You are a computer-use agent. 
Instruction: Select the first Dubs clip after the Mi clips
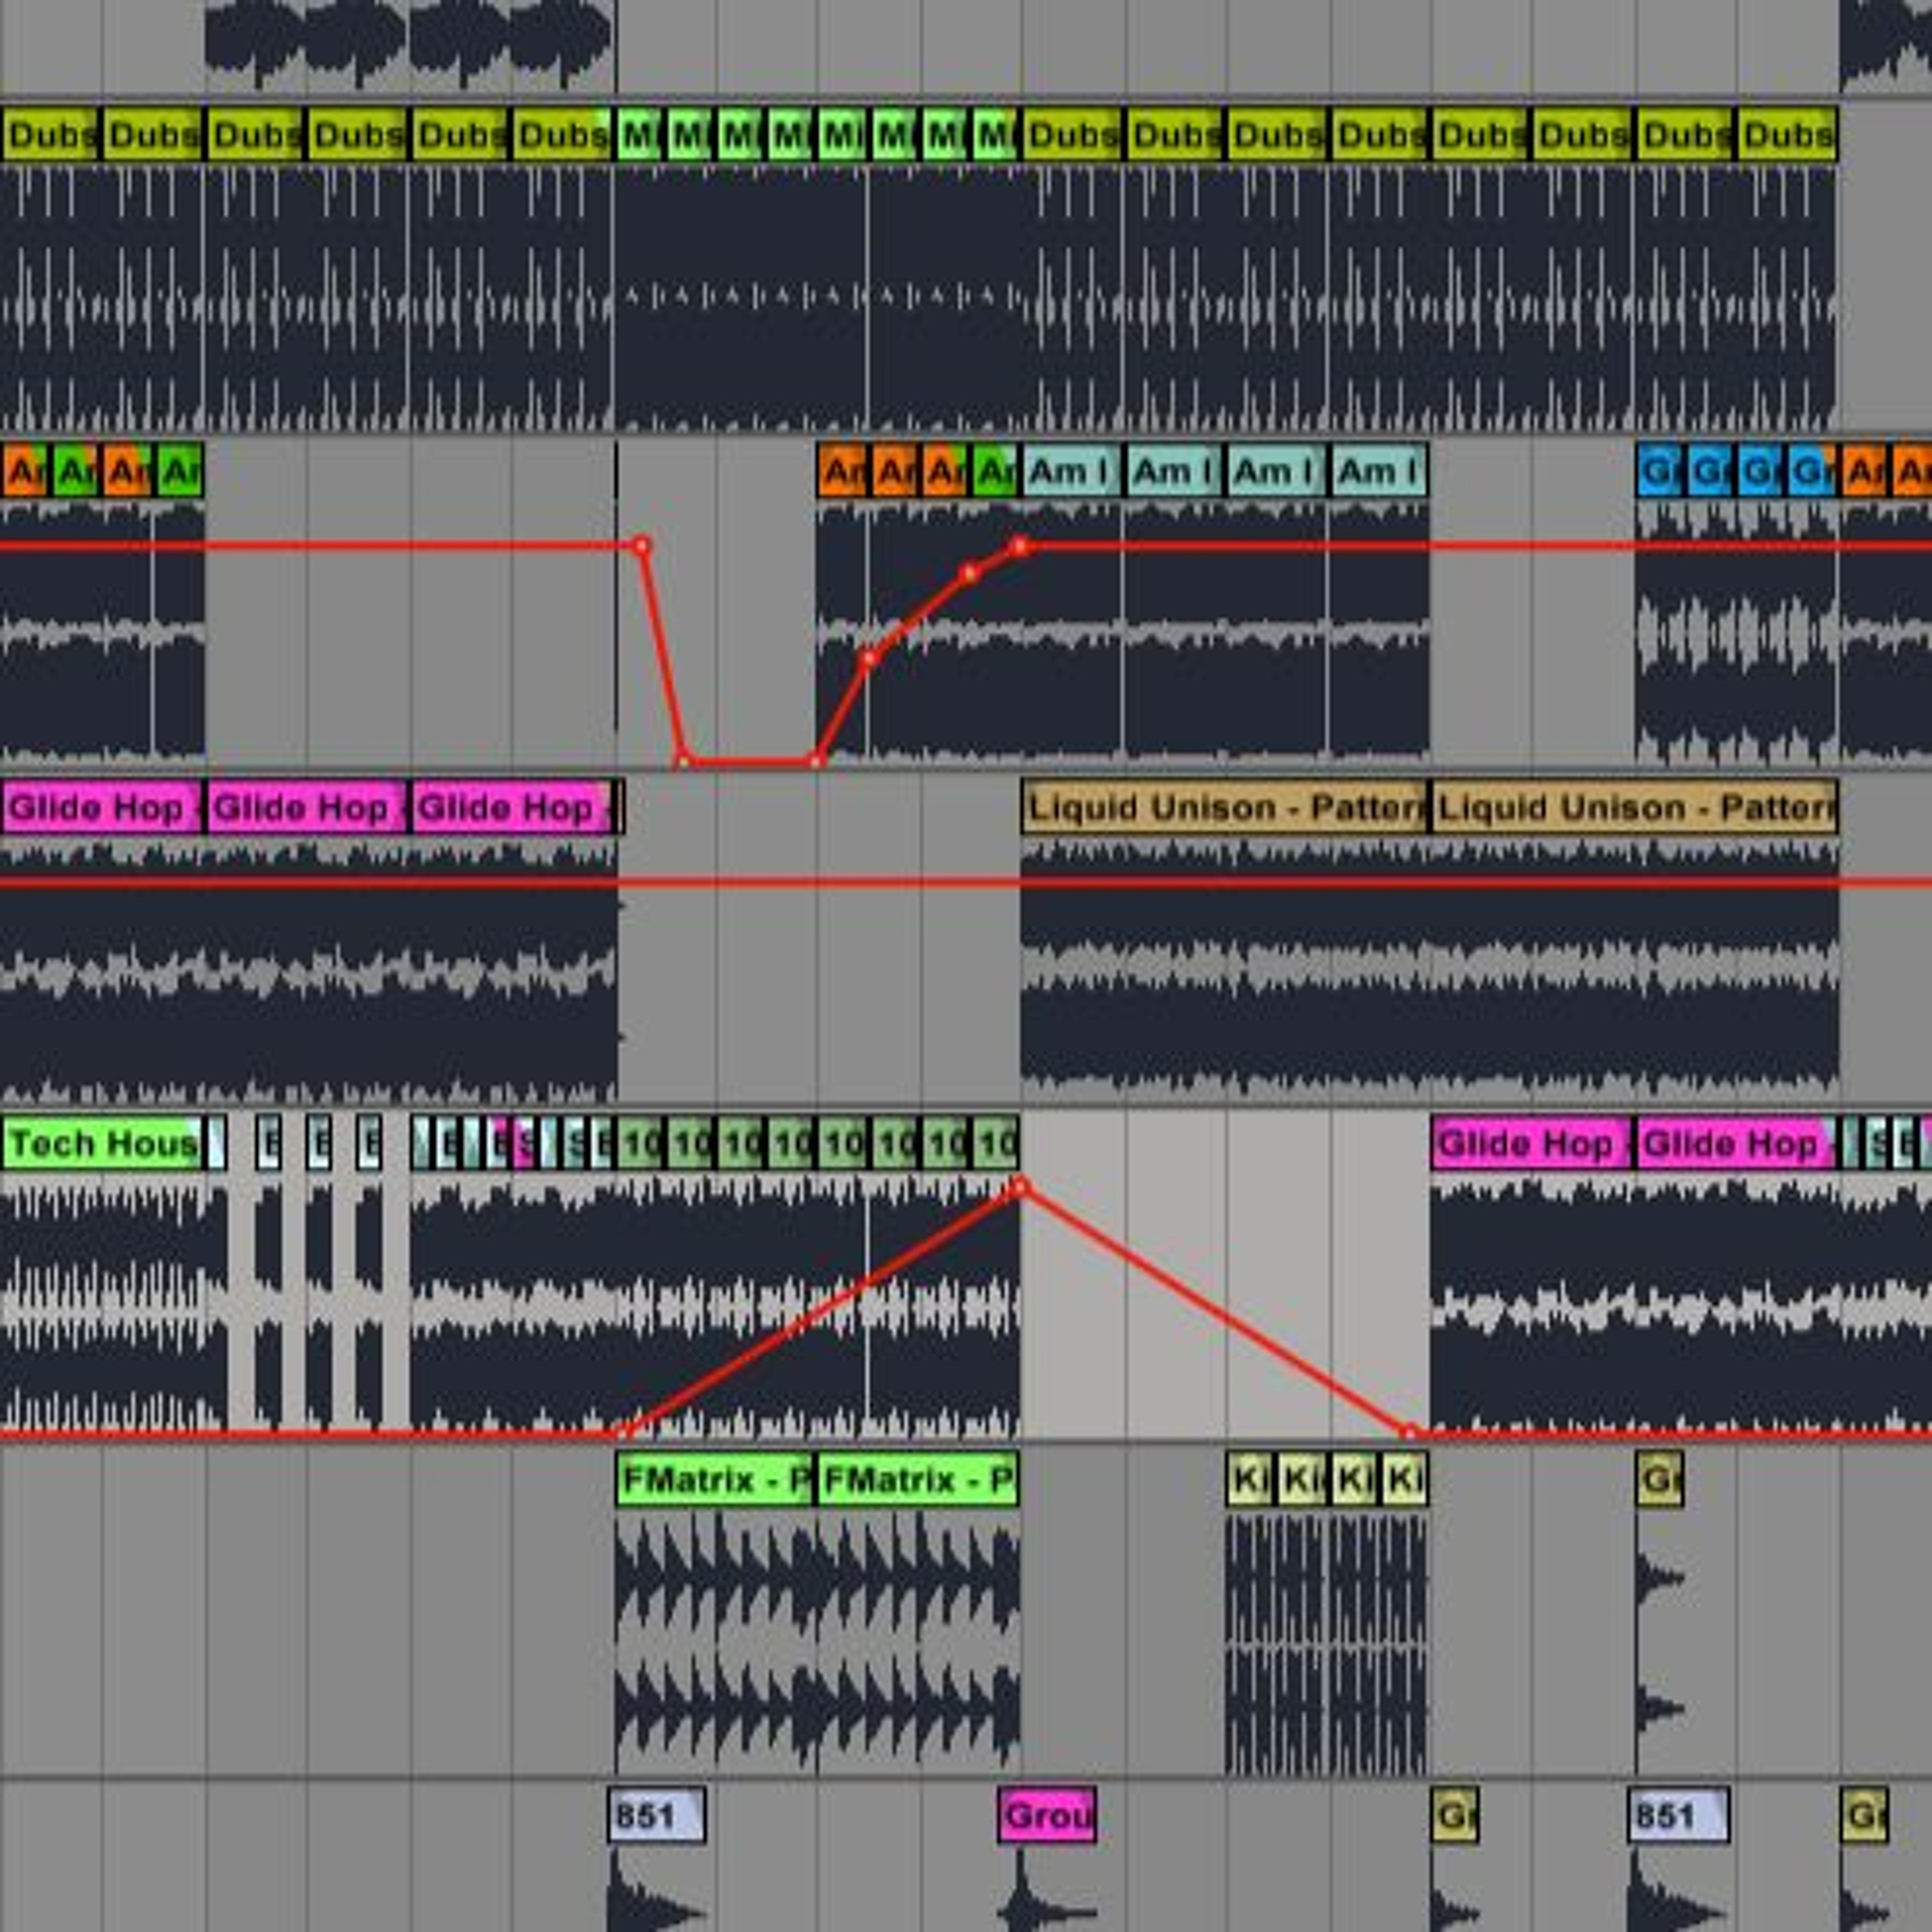point(1072,135)
